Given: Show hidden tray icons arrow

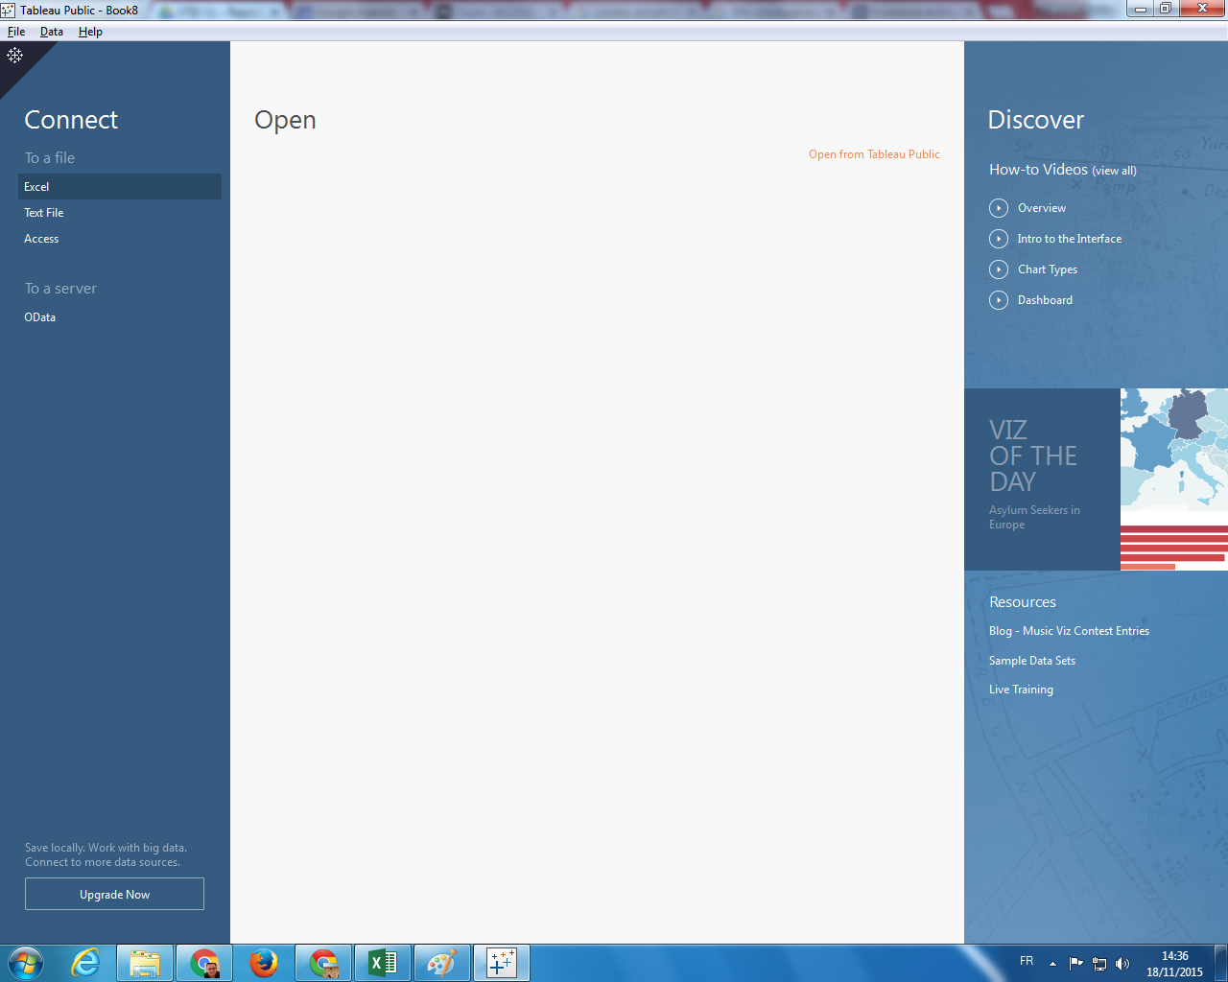Looking at the screenshot, I should point(1052,964).
